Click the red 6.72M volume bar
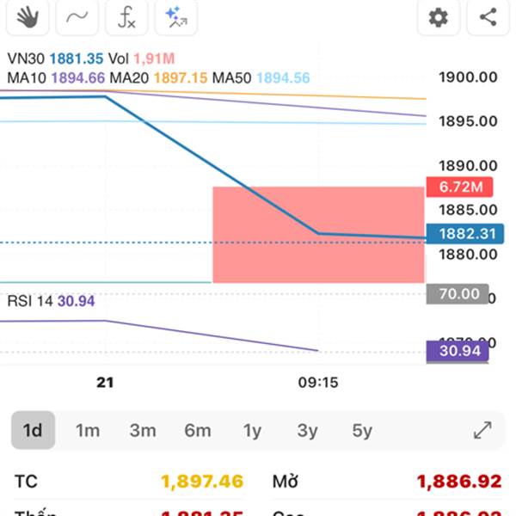This screenshot has height=516, width=516. pyautogui.click(x=318, y=234)
